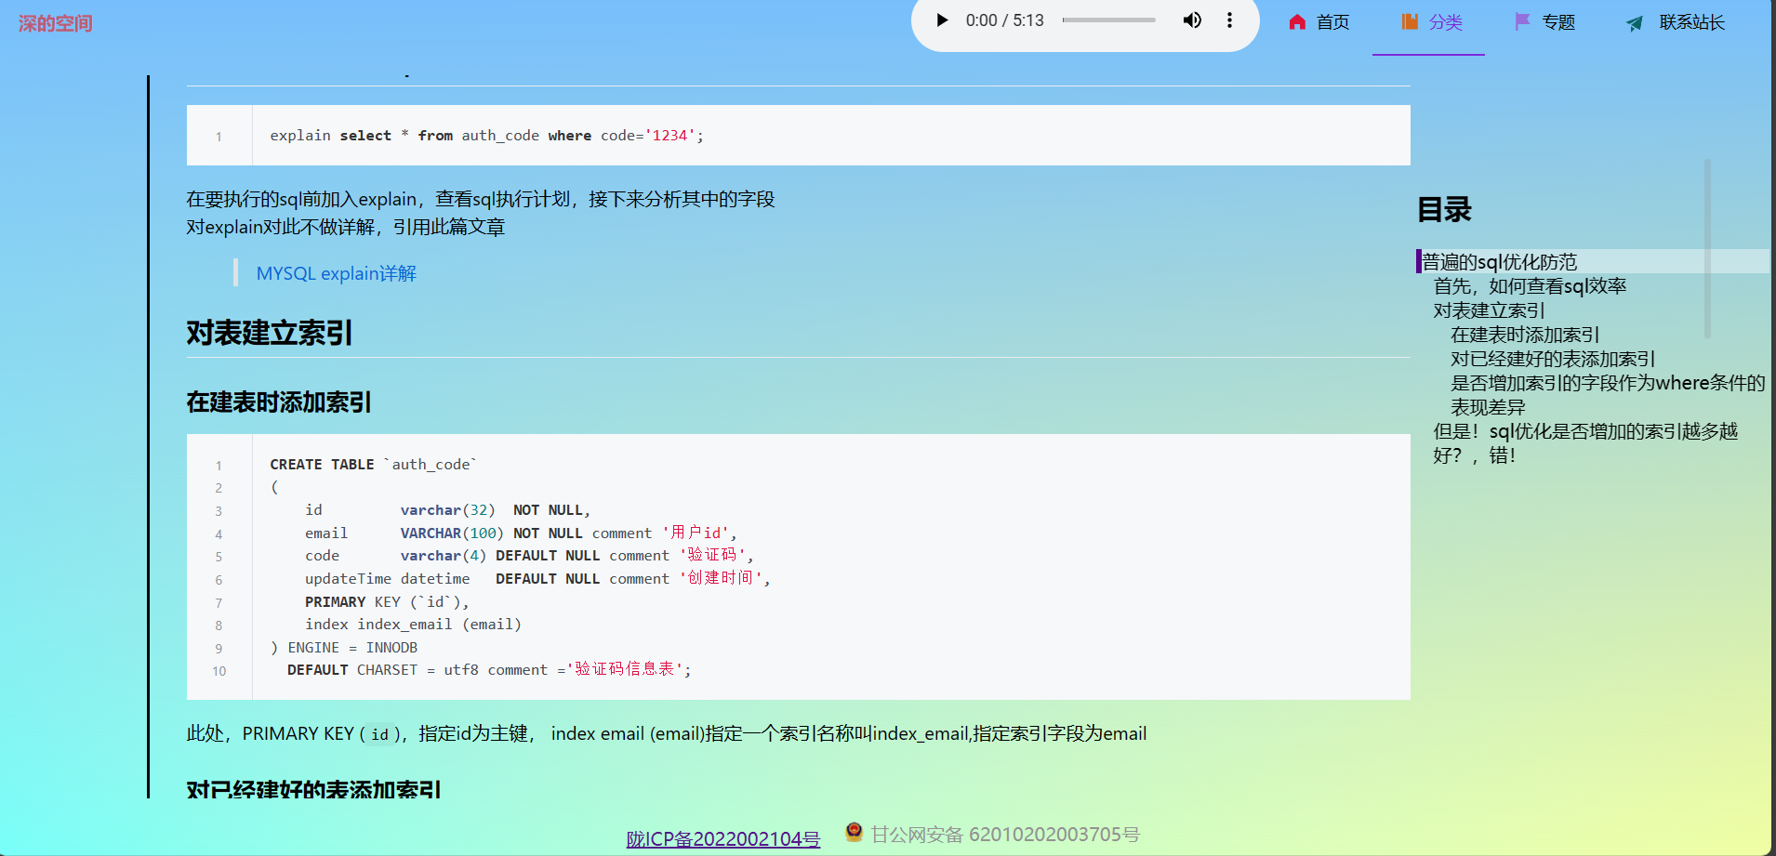
Task: Jump to 对已经建好的表添加索引 in contents
Action: [x=1553, y=359]
